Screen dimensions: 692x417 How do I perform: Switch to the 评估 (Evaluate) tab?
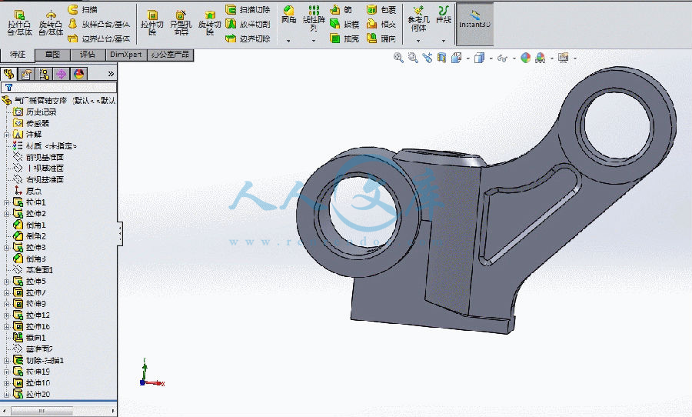(88, 55)
